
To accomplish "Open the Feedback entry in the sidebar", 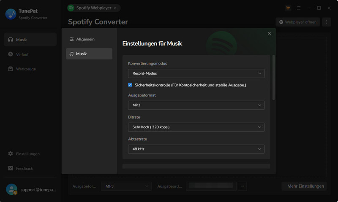I will click(x=30, y=168).
